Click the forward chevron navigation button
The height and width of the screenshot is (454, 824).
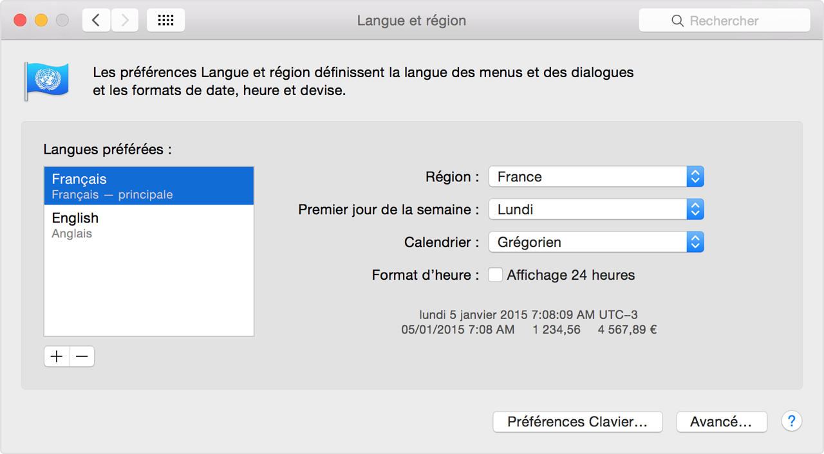point(124,21)
